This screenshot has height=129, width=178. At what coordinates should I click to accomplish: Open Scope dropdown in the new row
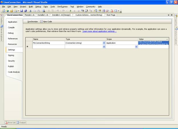136,47
